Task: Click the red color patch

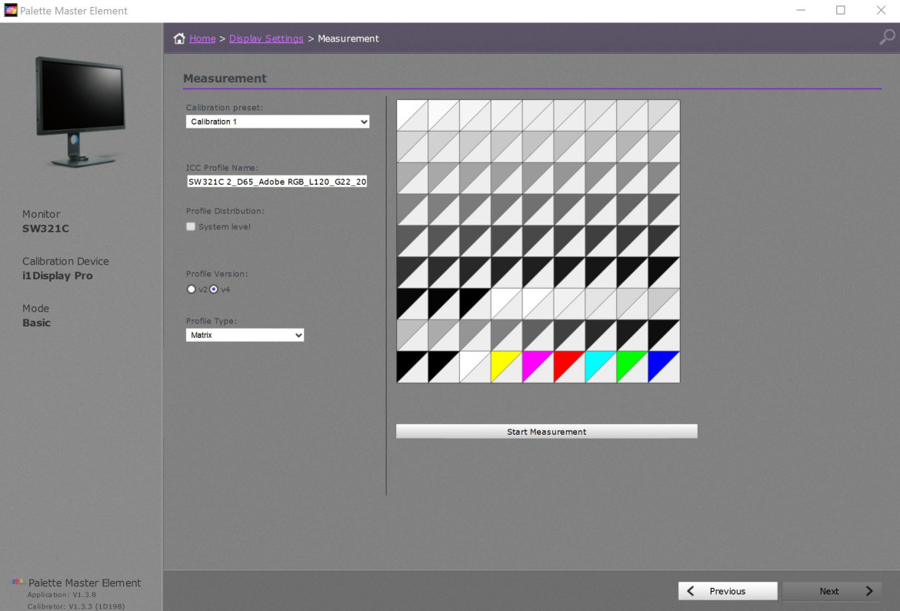Action: point(569,366)
